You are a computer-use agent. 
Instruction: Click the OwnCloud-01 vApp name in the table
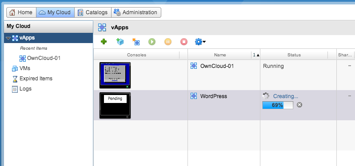pos(217,66)
